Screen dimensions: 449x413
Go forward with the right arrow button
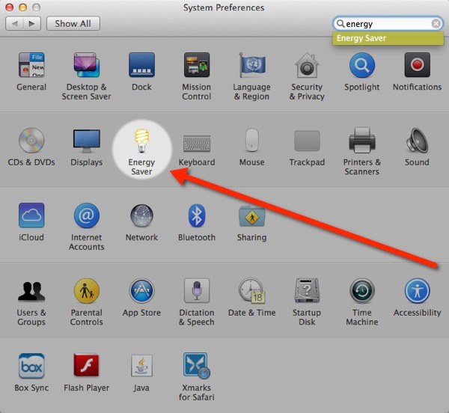31,23
